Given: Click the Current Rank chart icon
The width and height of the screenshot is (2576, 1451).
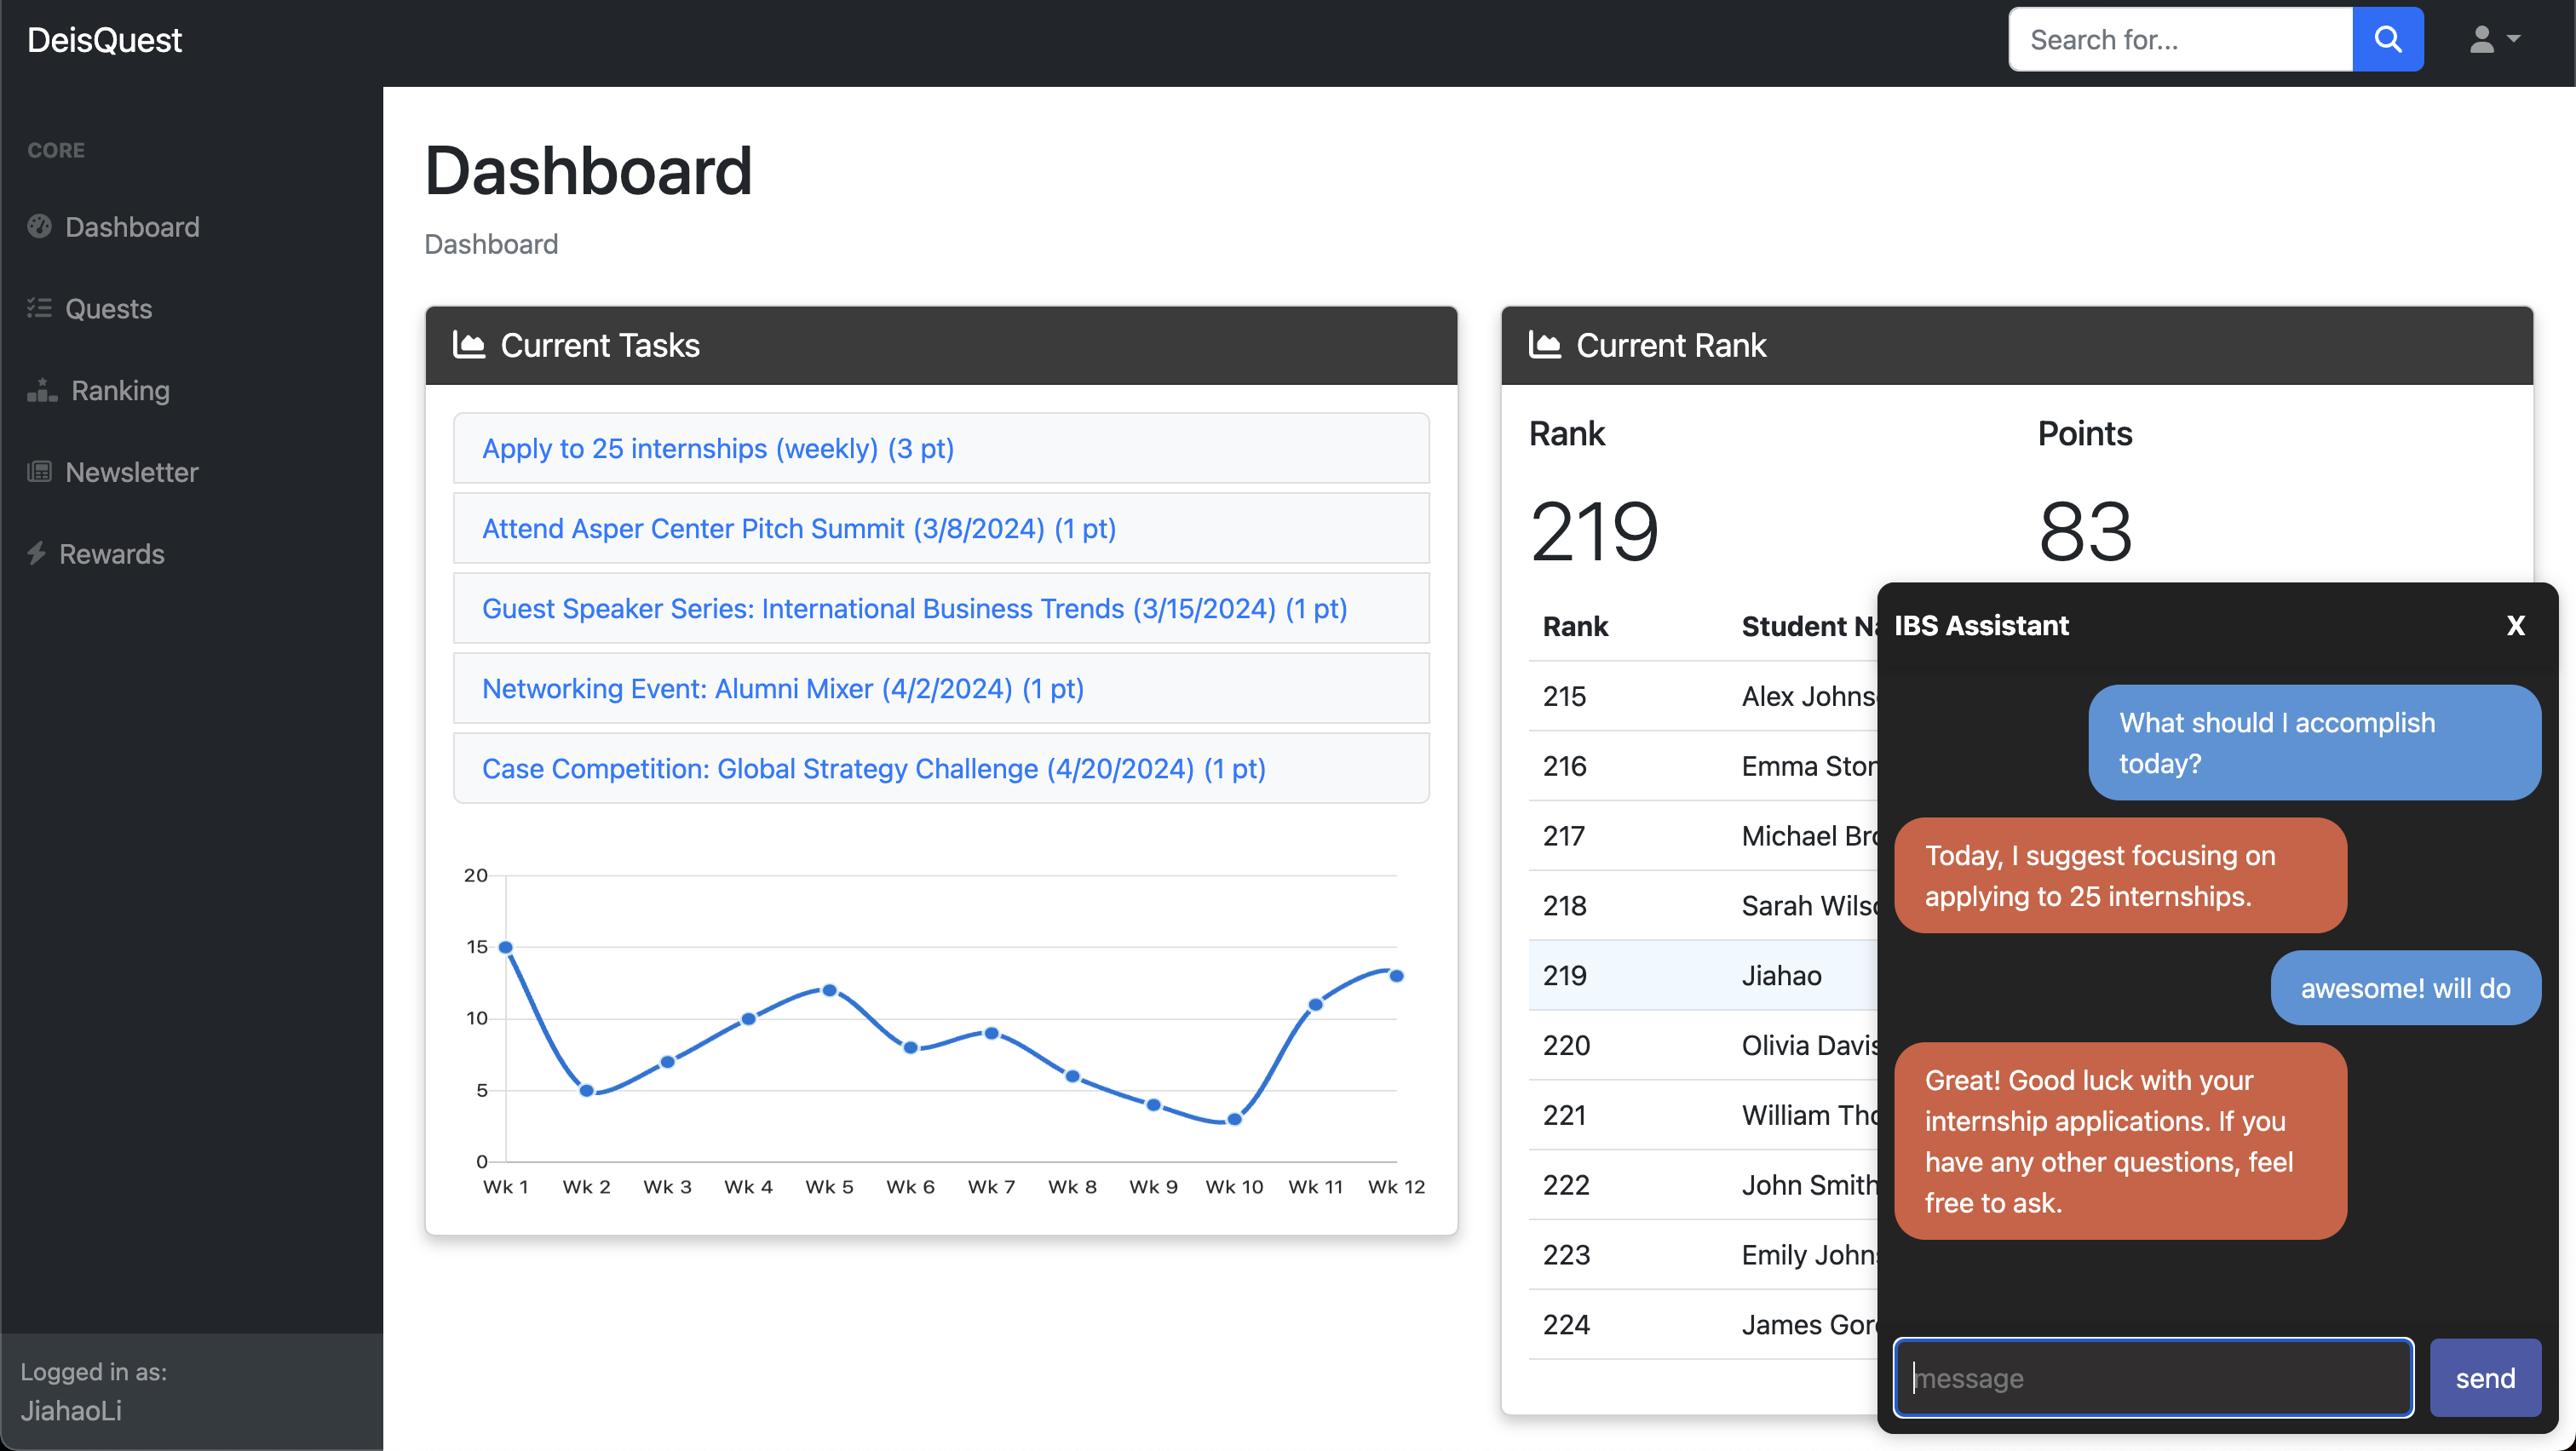Looking at the screenshot, I should pos(1544,345).
